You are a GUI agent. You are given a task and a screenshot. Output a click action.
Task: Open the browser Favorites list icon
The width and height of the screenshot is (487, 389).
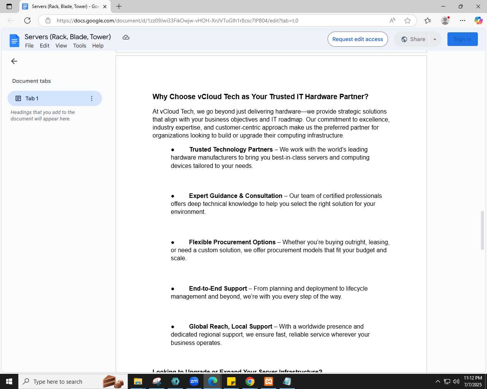tap(428, 21)
